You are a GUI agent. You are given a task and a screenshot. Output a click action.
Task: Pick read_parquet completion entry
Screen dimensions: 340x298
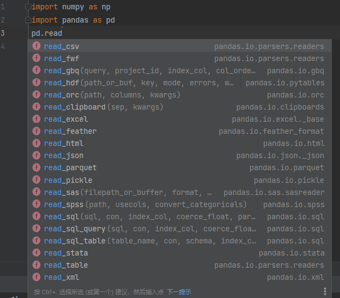coord(180,167)
